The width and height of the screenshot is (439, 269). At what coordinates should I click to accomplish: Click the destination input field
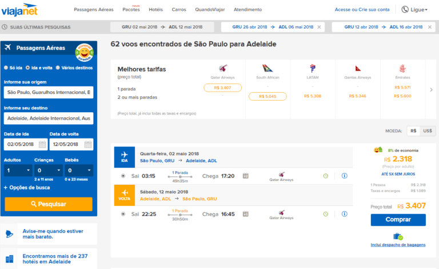pos(49,118)
